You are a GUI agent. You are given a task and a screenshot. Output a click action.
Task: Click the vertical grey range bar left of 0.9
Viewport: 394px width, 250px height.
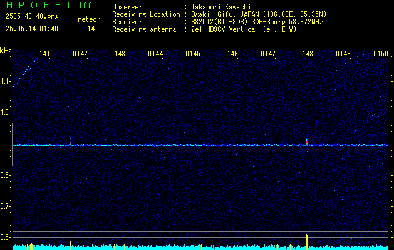12,144
